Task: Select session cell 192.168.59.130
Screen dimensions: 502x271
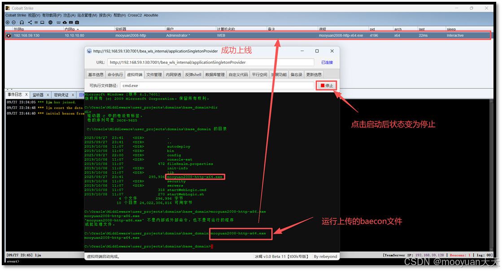Action: point(27,35)
